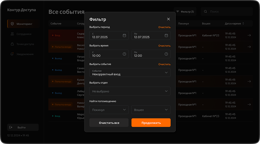Image resolution: width=260 pixels, height=144 pixels.
Task: Click the Выйти logout icon
Action: 11,127
